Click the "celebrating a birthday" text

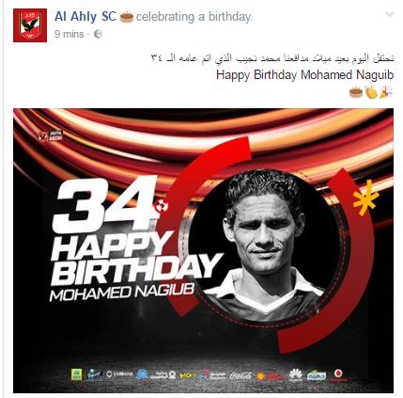194,17
